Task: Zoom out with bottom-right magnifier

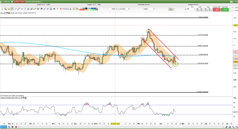Action: pyautogui.click(x=233, y=127)
